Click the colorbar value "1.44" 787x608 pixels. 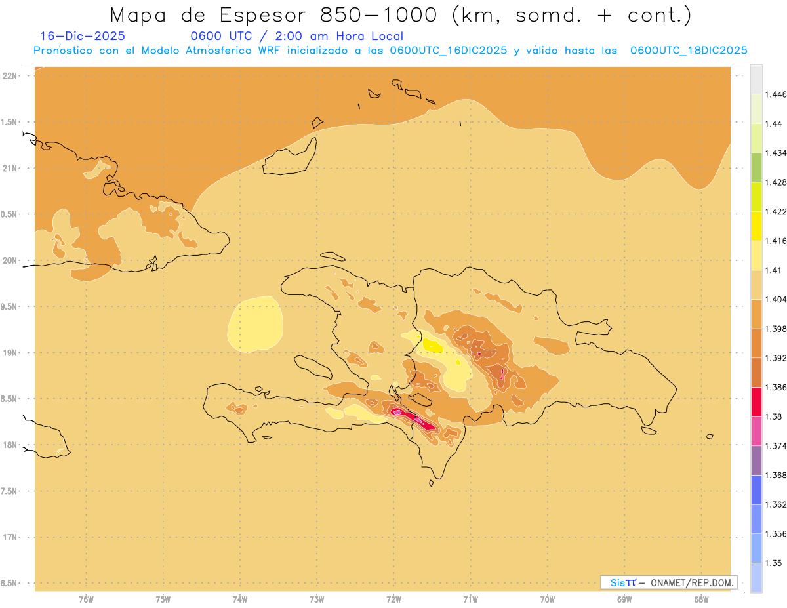click(773, 124)
